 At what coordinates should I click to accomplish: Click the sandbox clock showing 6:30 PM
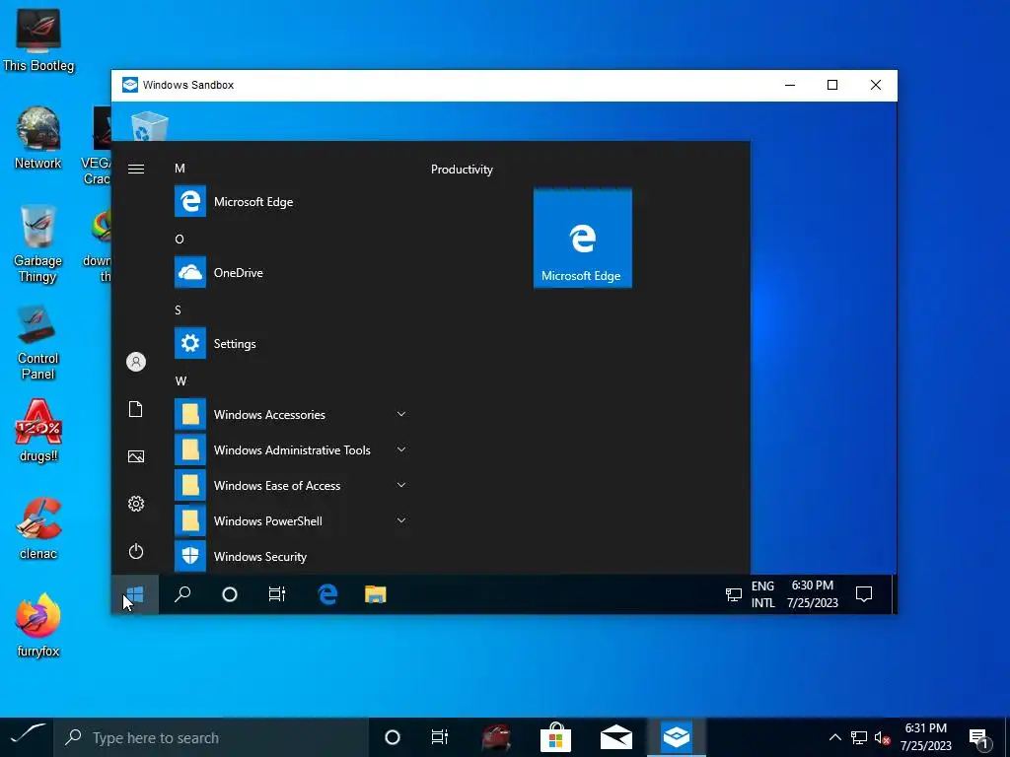tap(813, 594)
